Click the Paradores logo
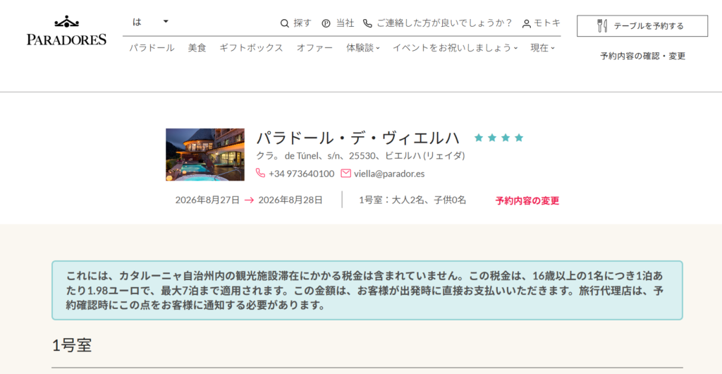This screenshot has width=722, height=374. tap(66, 30)
